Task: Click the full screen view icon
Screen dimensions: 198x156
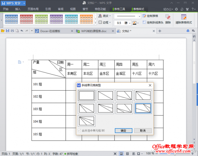Action: pyautogui.click(x=115, y=154)
